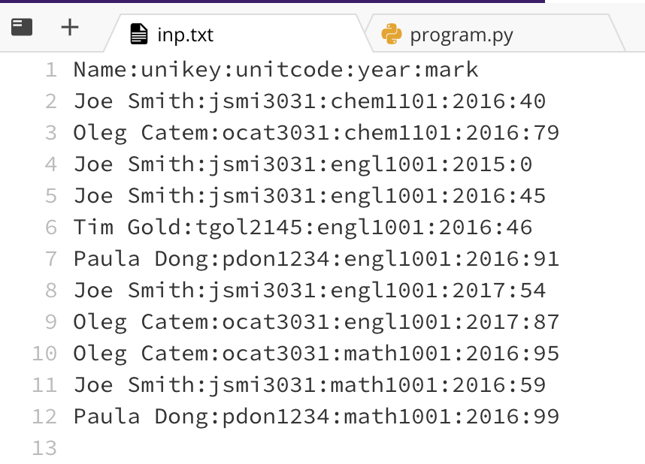Click Oleg Catem's math1001 entry showing mark 95
Image resolution: width=645 pixels, height=464 pixels.
[316, 353]
